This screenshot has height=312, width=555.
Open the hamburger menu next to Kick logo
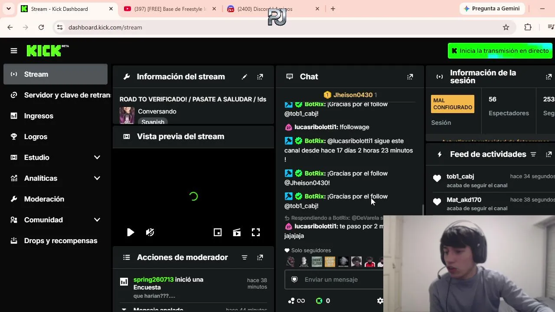14,51
